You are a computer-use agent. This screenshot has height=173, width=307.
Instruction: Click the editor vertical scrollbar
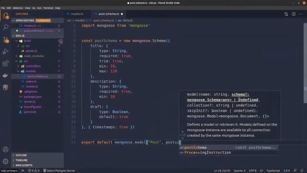point(305,63)
